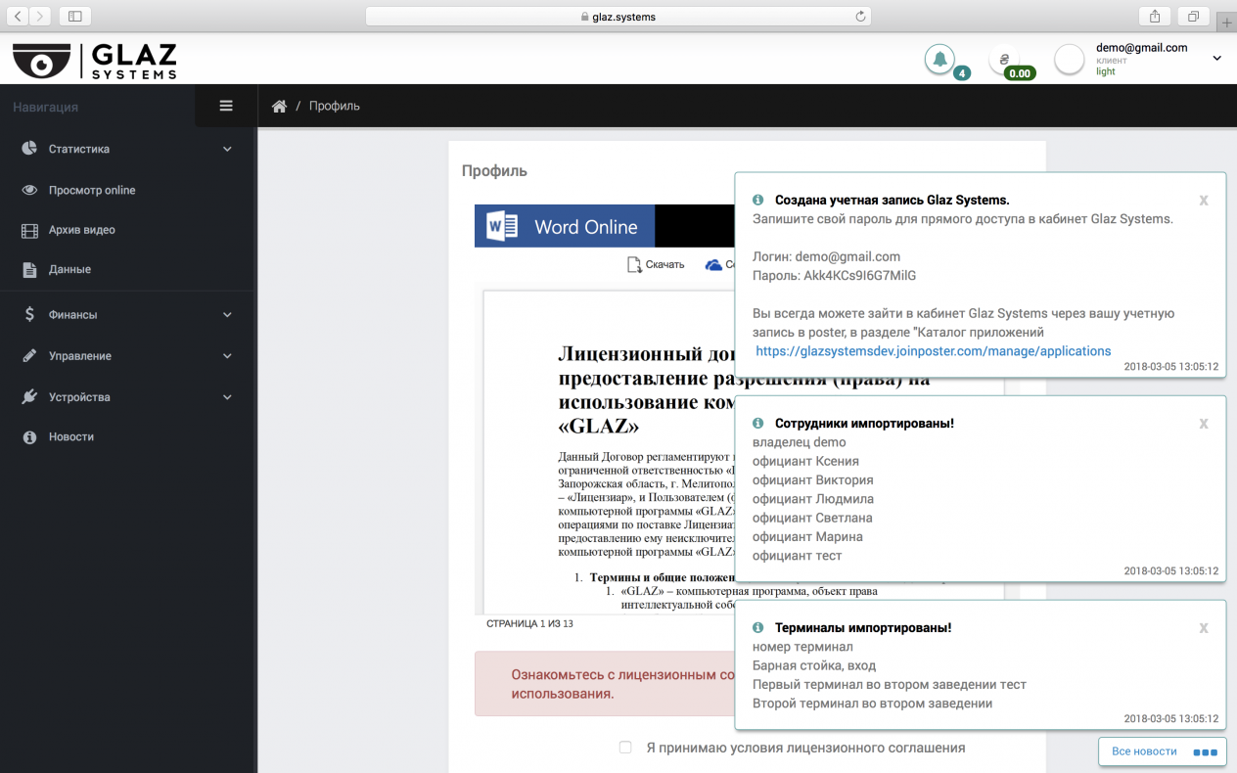This screenshot has height=773, width=1237.
Task: Close the Создана учетная запись notification
Action: (1204, 200)
